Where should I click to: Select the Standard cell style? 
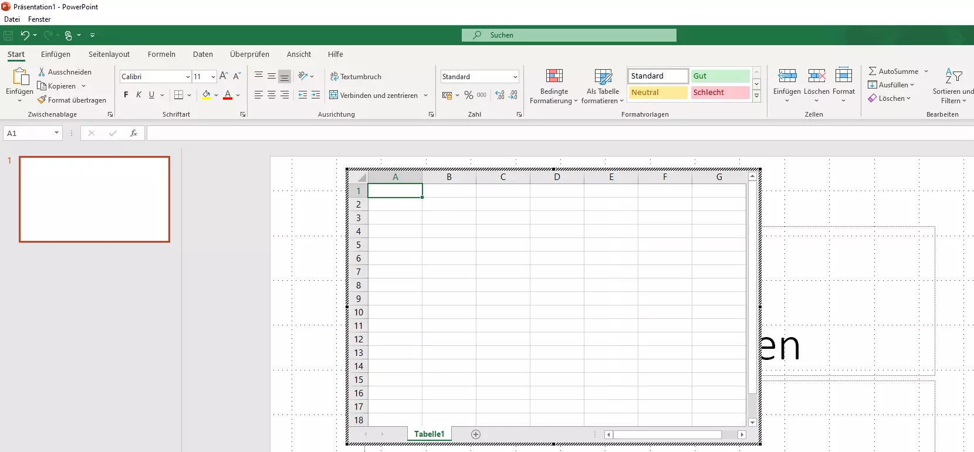click(x=658, y=76)
